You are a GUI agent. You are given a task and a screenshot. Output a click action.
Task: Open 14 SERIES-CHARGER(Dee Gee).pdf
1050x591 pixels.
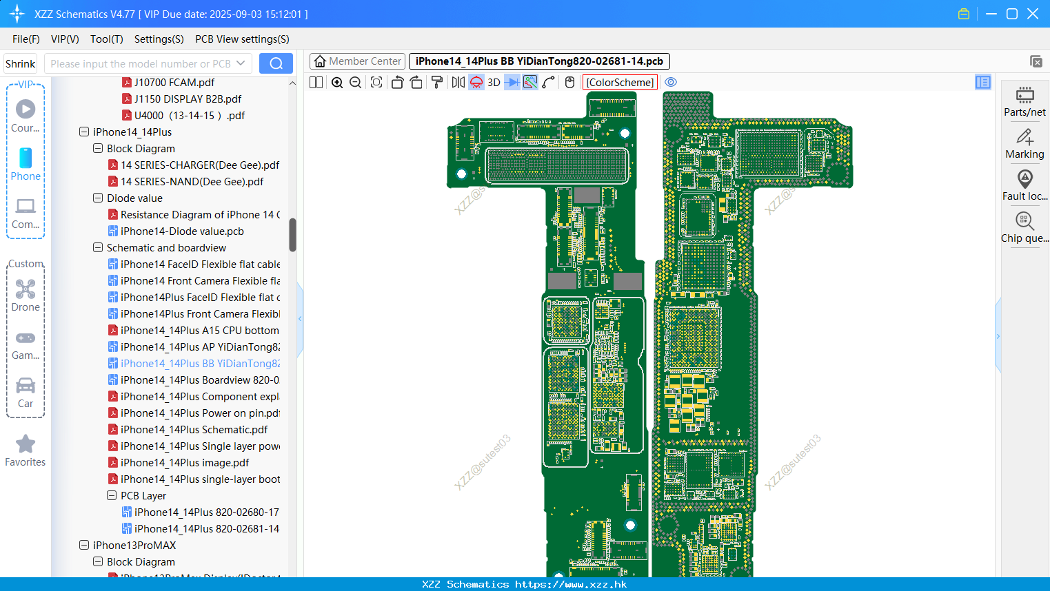point(194,165)
